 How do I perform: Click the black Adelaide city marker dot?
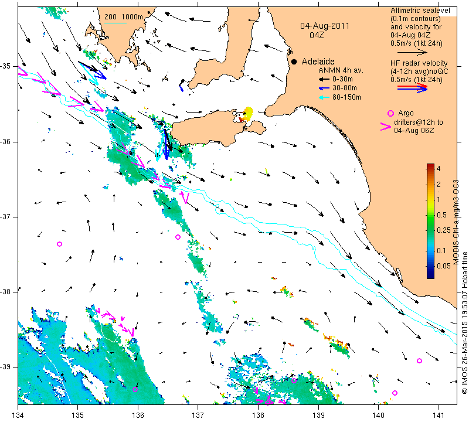294,62
